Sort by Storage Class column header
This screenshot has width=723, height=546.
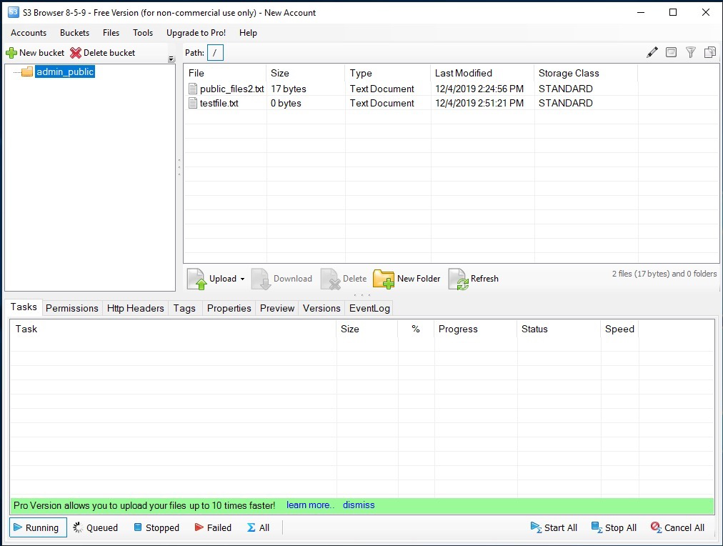[x=586, y=73]
